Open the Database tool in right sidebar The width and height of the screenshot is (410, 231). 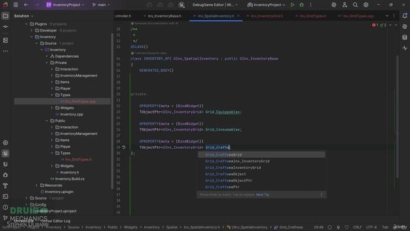405,37
